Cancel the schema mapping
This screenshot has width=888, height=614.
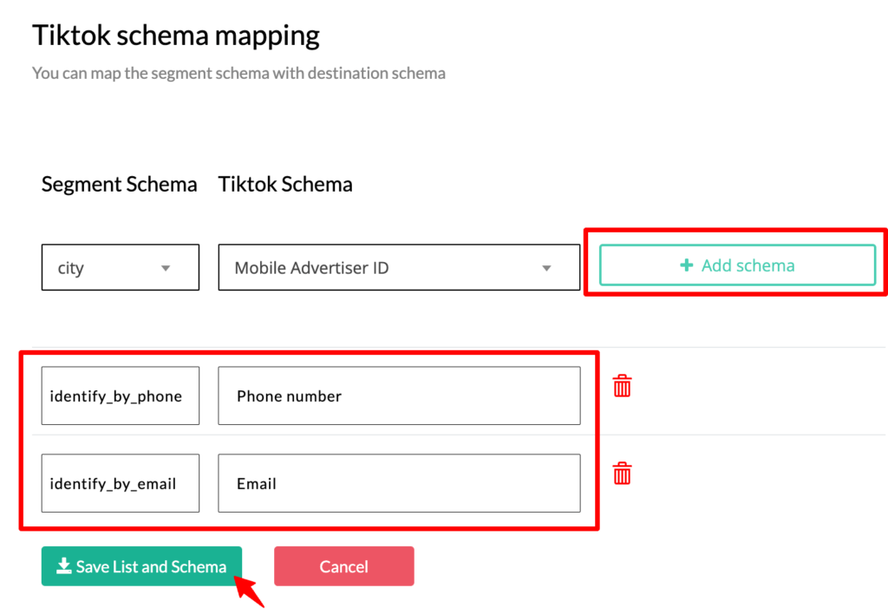coord(343,565)
